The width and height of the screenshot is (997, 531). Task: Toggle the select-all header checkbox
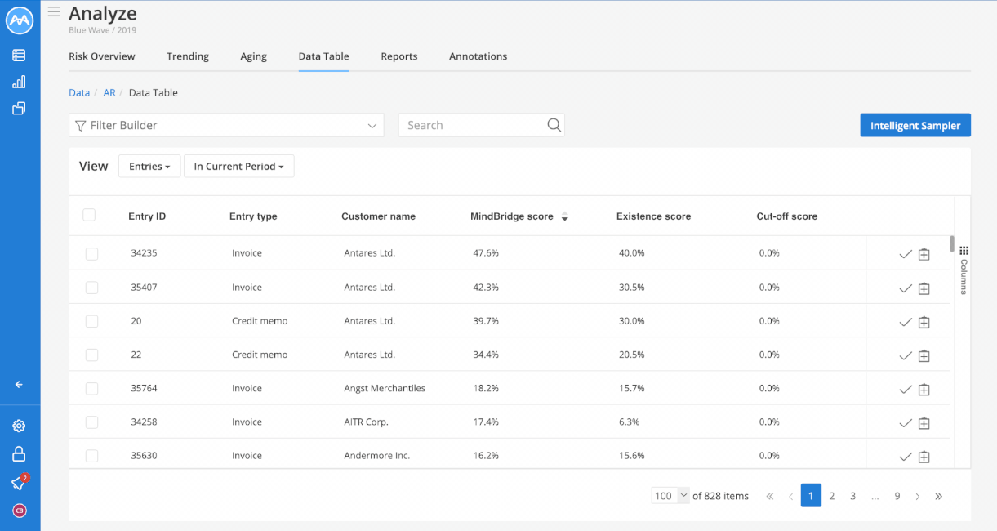89,215
